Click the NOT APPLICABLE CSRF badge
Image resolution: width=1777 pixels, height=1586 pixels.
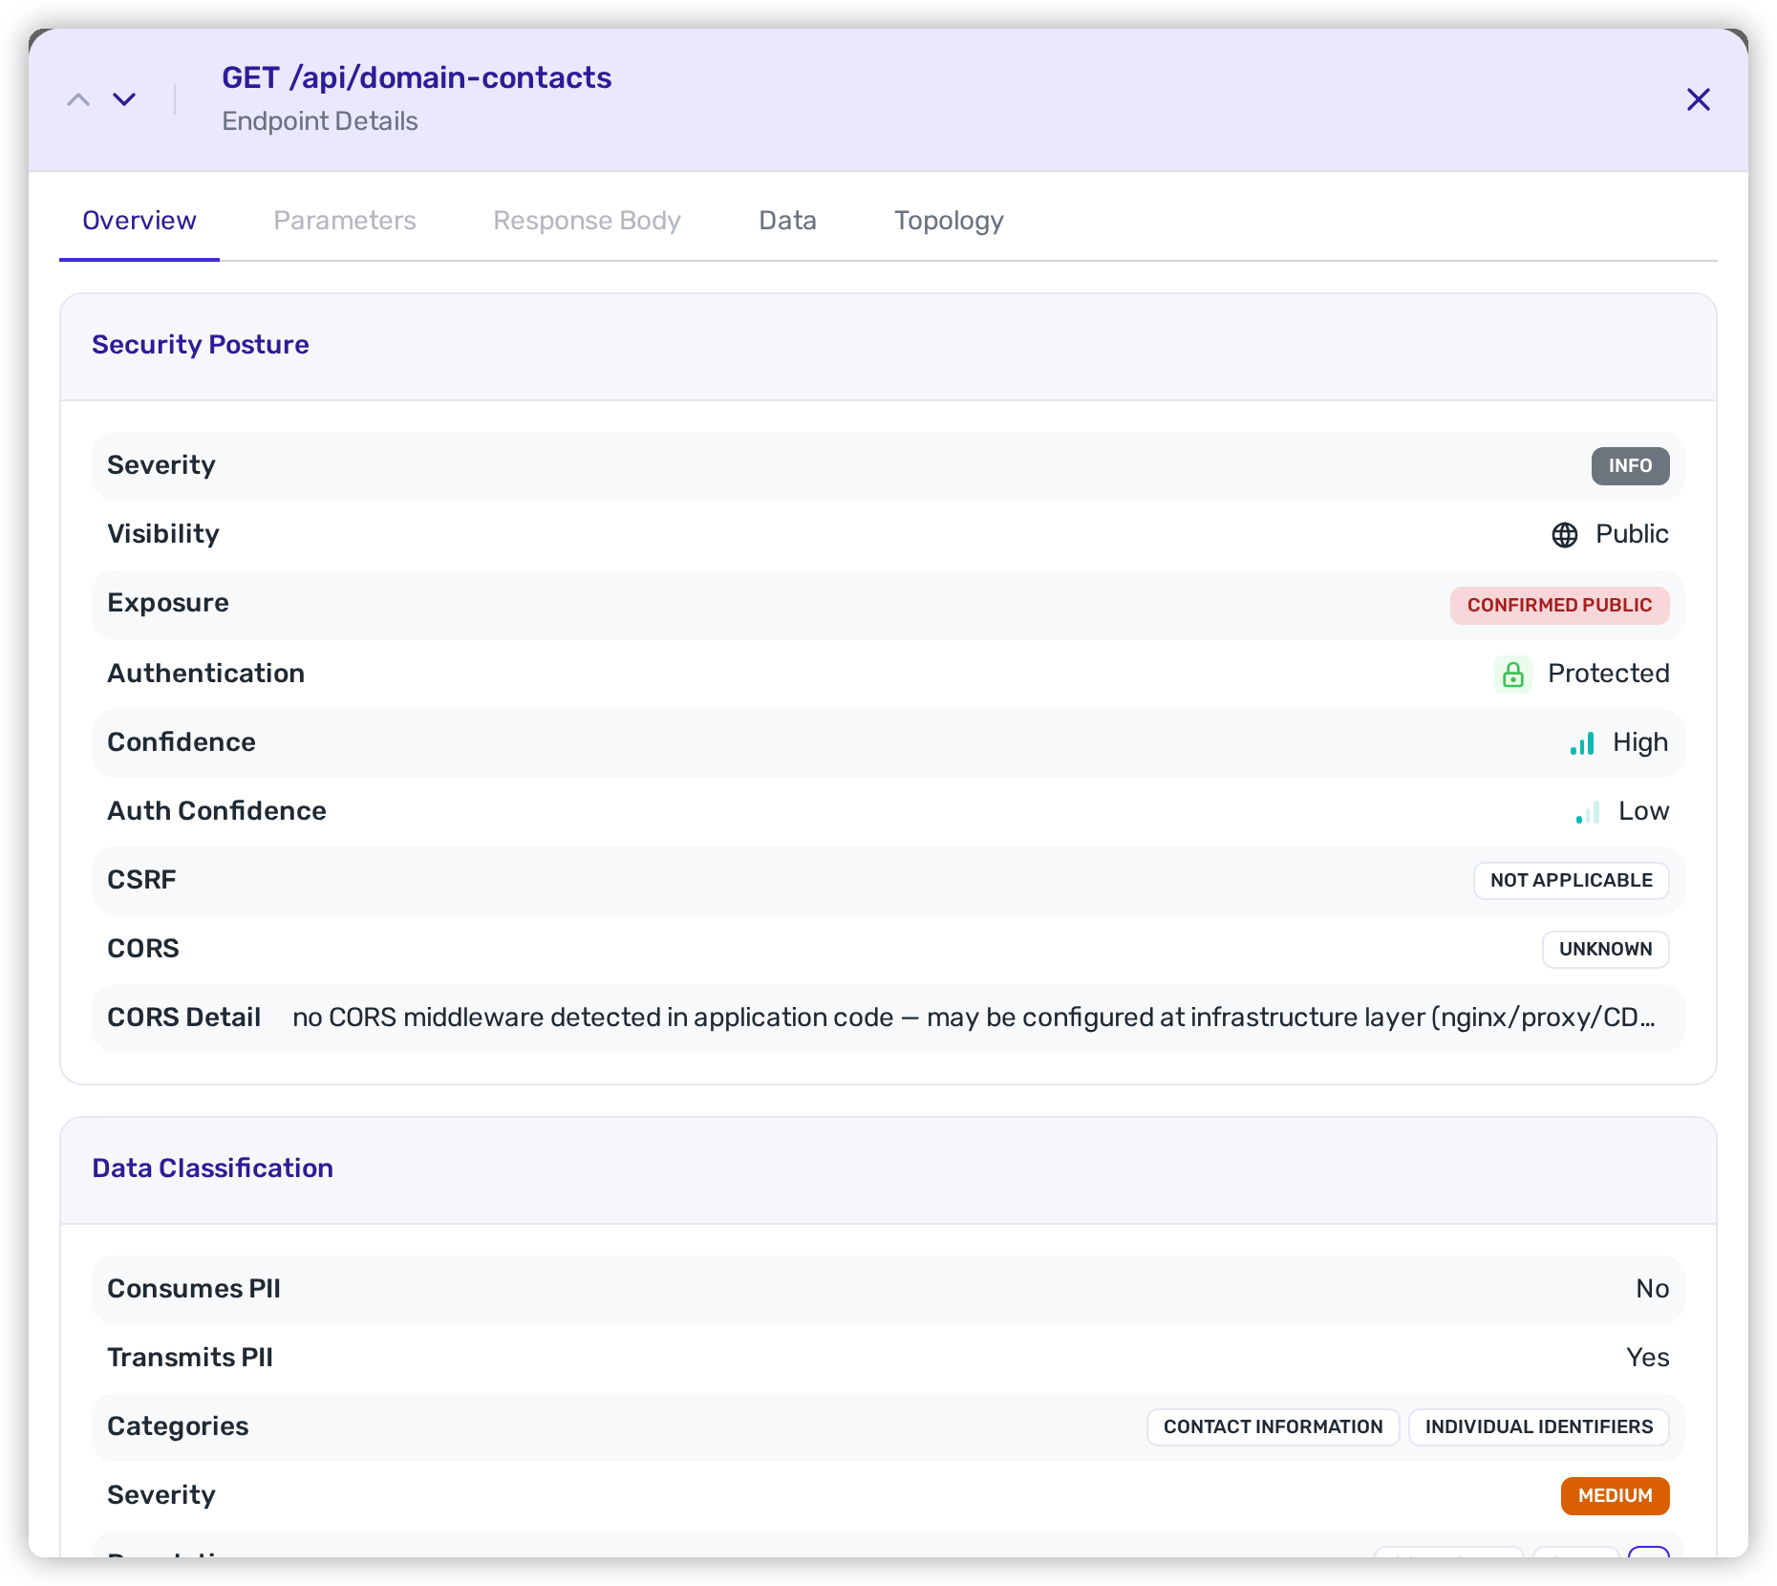tap(1571, 880)
